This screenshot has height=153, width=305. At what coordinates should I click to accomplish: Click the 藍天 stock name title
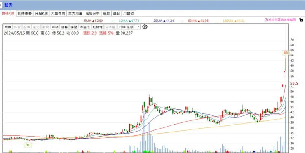click(9, 5)
